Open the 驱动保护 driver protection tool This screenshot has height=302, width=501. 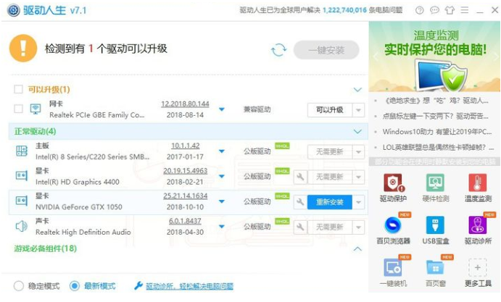pyautogui.click(x=393, y=187)
